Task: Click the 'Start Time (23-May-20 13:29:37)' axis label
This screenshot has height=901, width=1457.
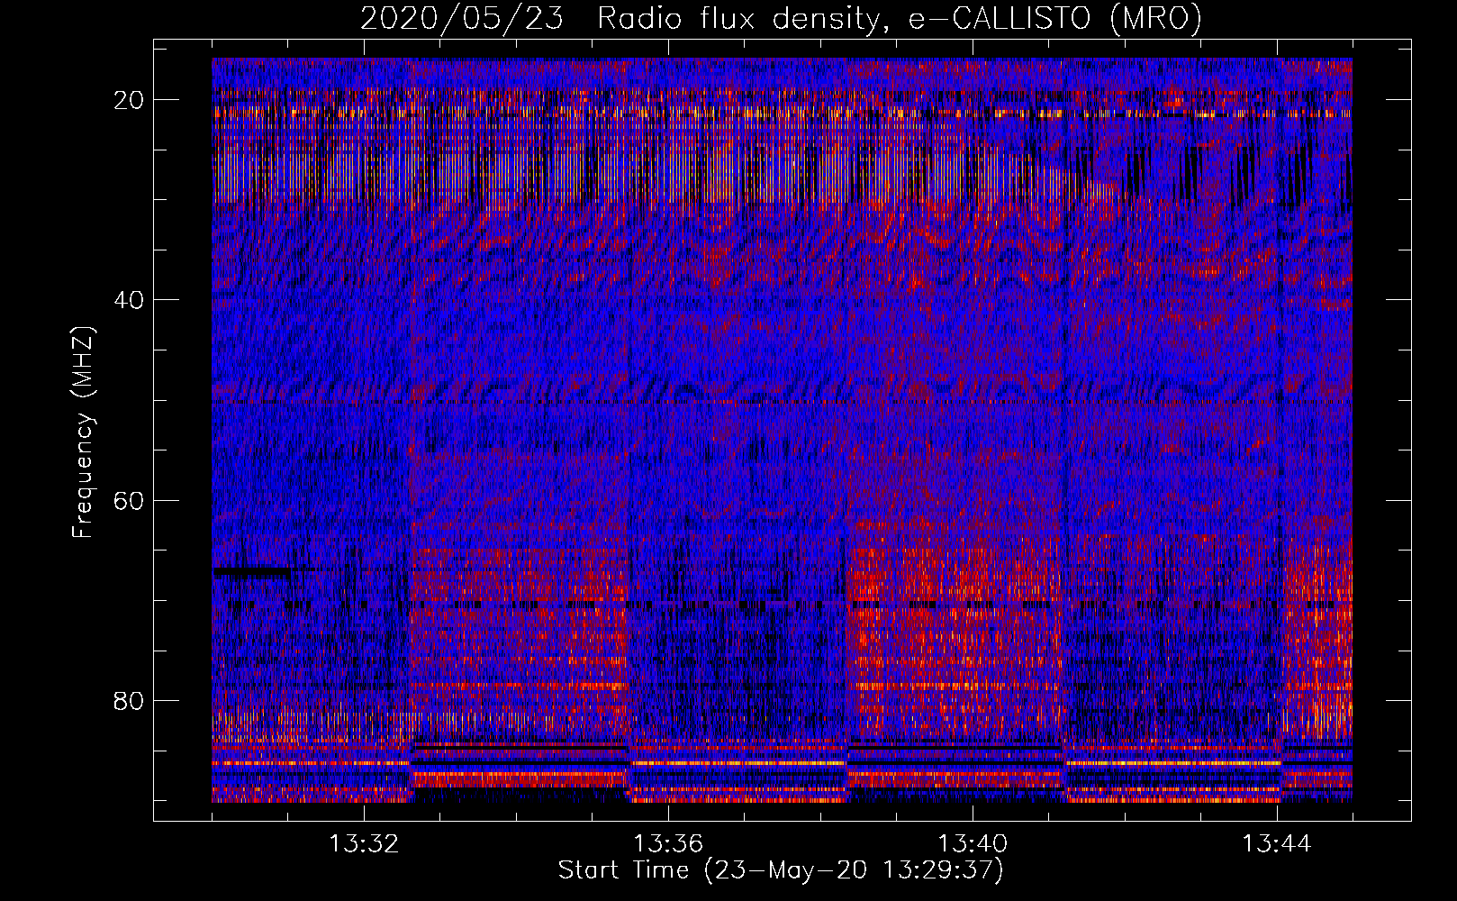Action: click(781, 869)
